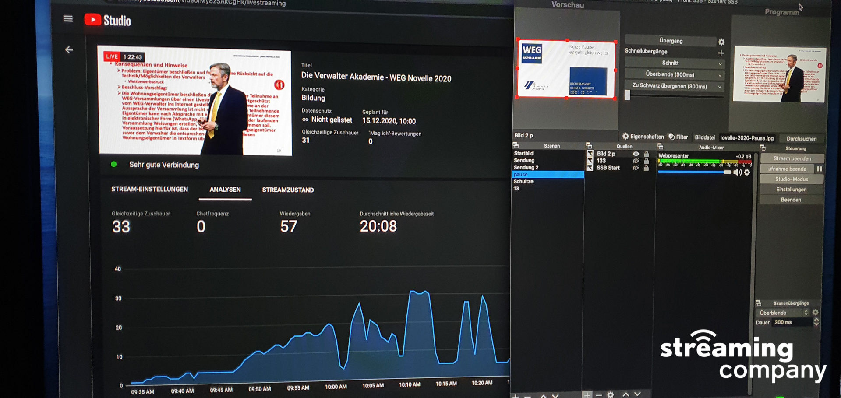Viewport: 841px width, 398px height.
Task: Select the Bild 2 p source row
Action: pos(619,154)
